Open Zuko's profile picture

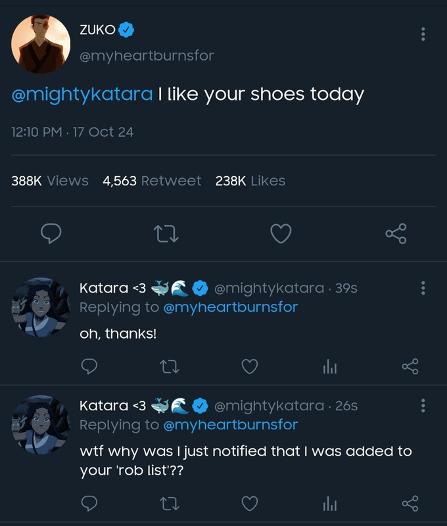41,44
